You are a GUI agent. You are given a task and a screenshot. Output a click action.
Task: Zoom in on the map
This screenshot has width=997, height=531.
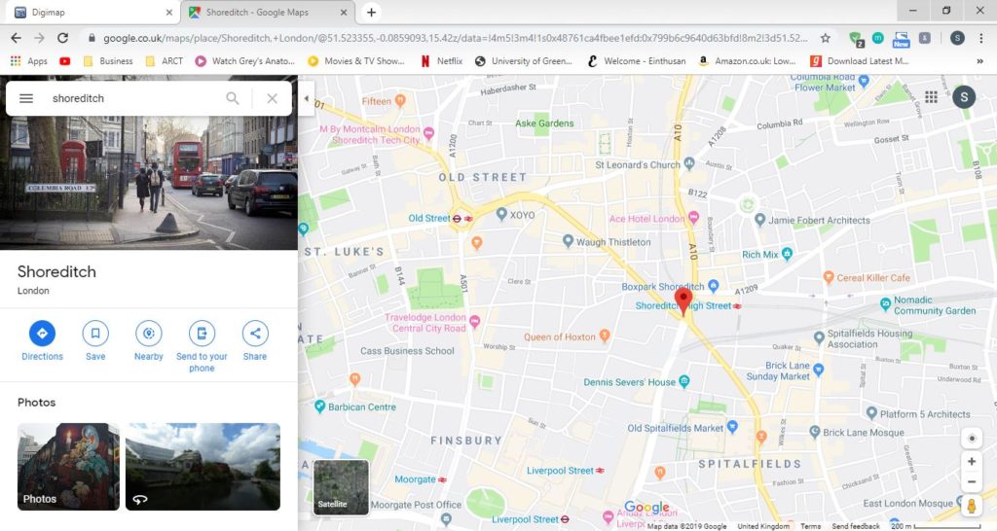(x=971, y=462)
